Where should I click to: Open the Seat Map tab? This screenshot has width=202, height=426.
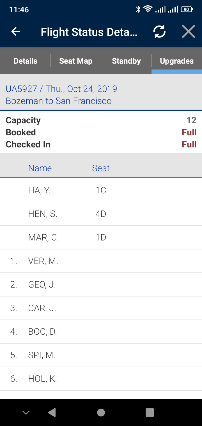76,61
